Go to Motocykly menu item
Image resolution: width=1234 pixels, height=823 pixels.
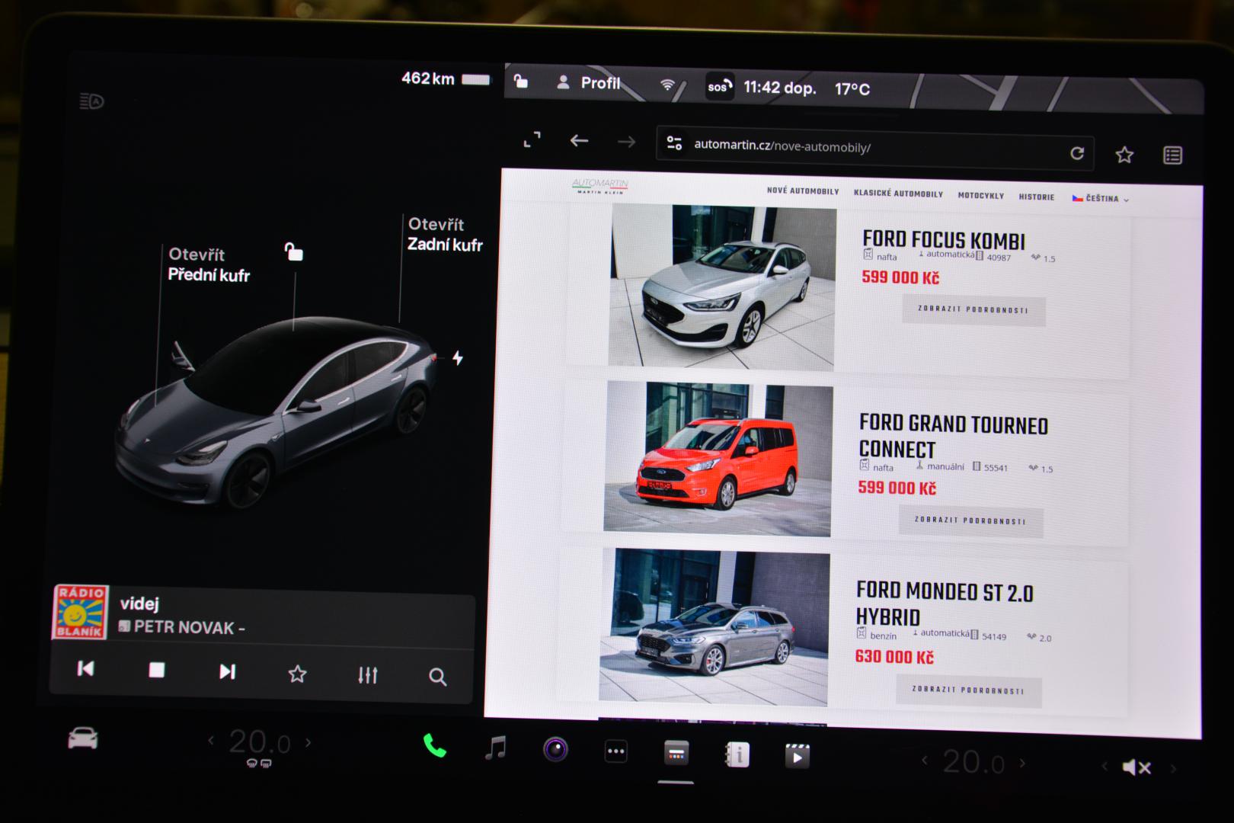pos(980,196)
